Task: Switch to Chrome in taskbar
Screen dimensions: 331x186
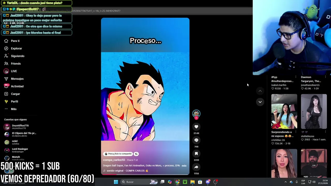Action: point(177,182)
